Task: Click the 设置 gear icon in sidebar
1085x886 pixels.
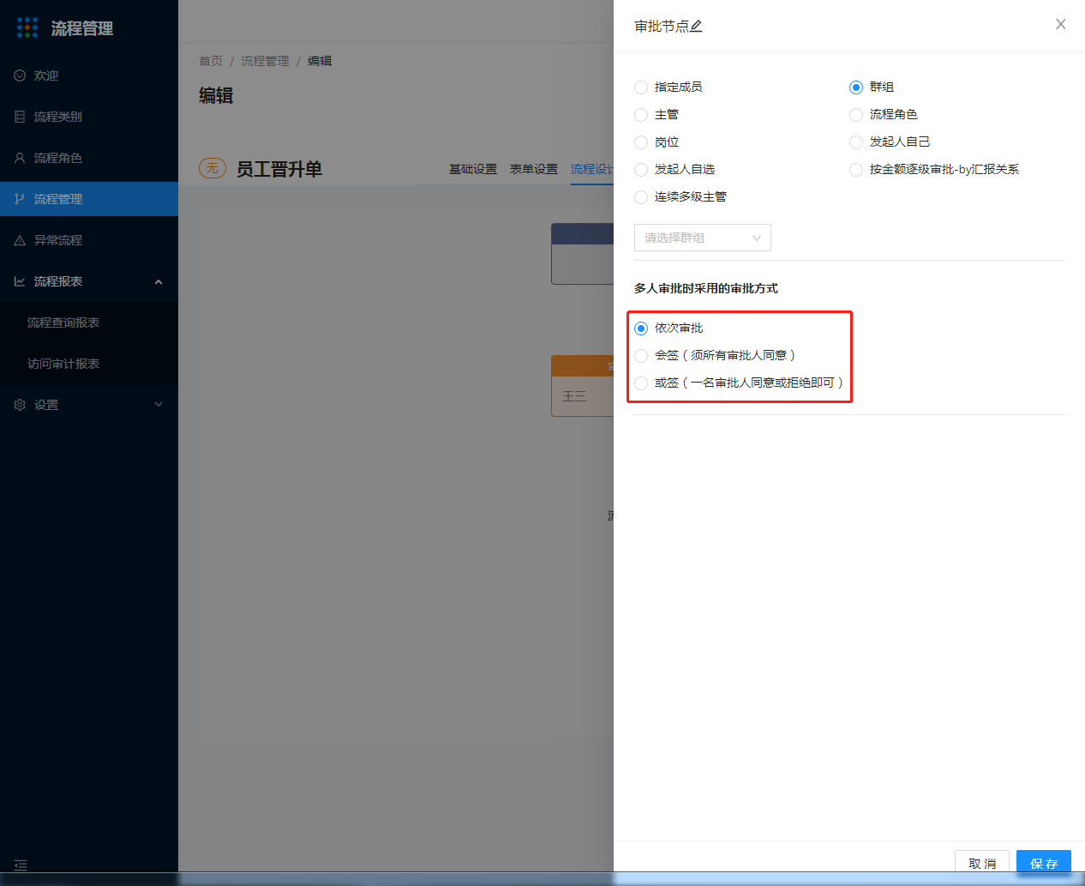Action: click(20, 405)
